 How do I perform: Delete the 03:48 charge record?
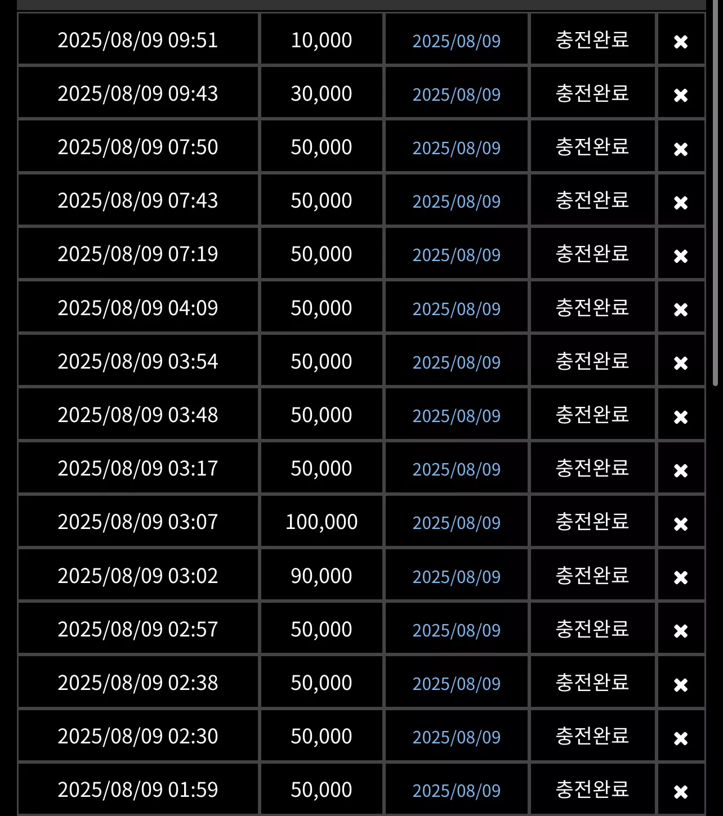click(681, 417)
